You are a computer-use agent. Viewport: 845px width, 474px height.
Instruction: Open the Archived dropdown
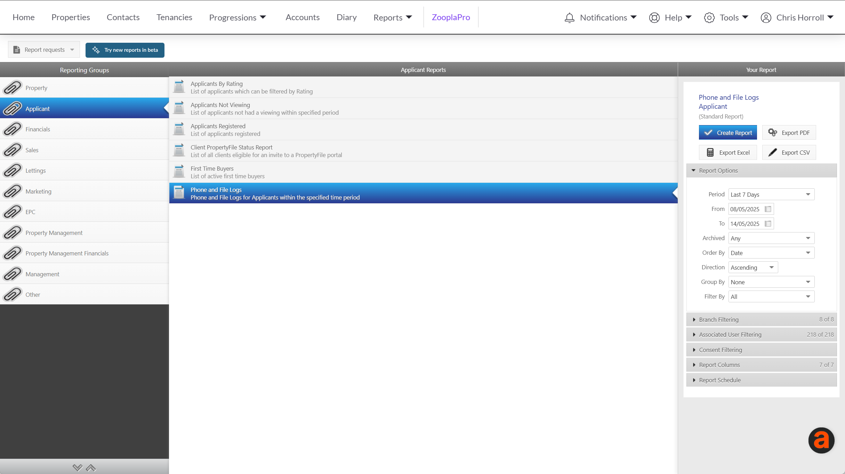pyautogui.click(x=771, y=238)
